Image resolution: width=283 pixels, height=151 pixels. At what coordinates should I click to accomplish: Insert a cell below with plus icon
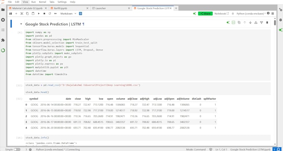(16, 14)
